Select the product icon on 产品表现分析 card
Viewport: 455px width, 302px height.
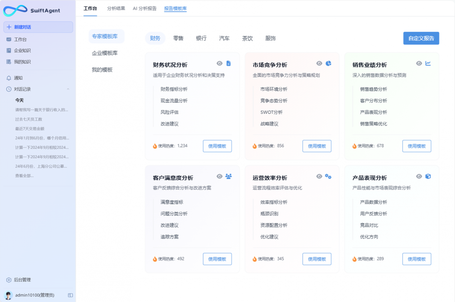coord(428,176)
